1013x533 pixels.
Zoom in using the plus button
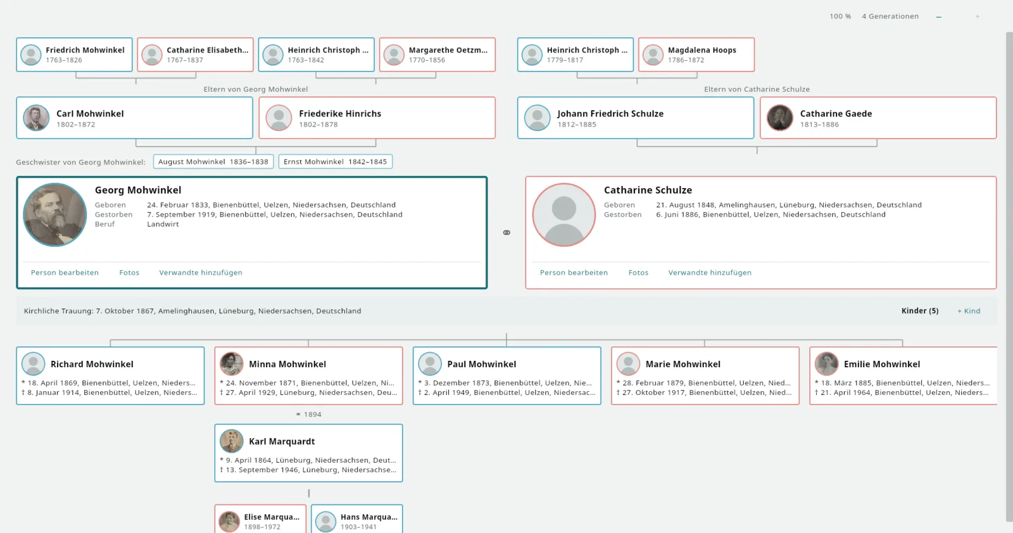(x=978, y=16)
